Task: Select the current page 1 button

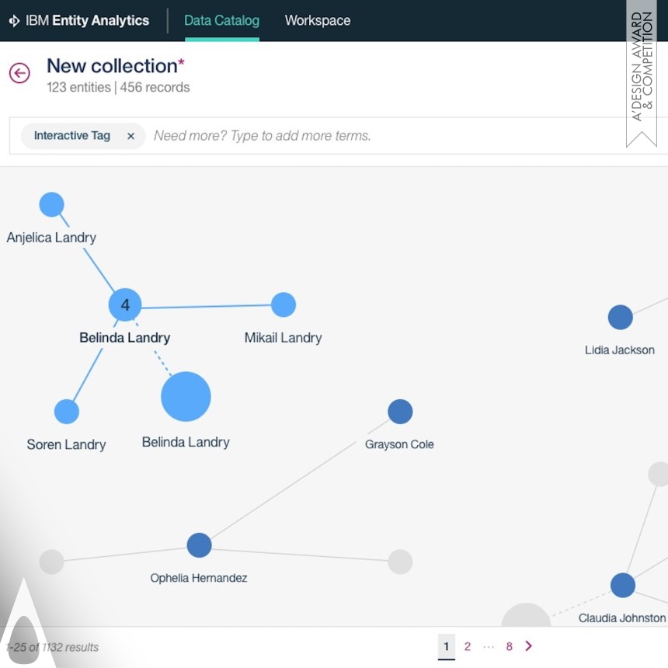Action: click(446, 646)
